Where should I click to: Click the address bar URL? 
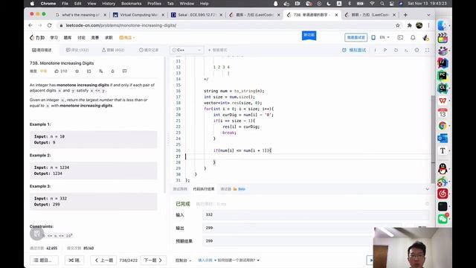point(121,25)
